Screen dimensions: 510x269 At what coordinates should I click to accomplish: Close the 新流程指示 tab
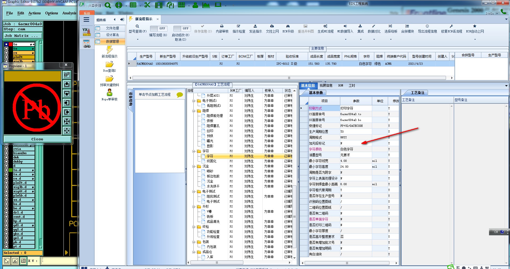pos(158,19)
